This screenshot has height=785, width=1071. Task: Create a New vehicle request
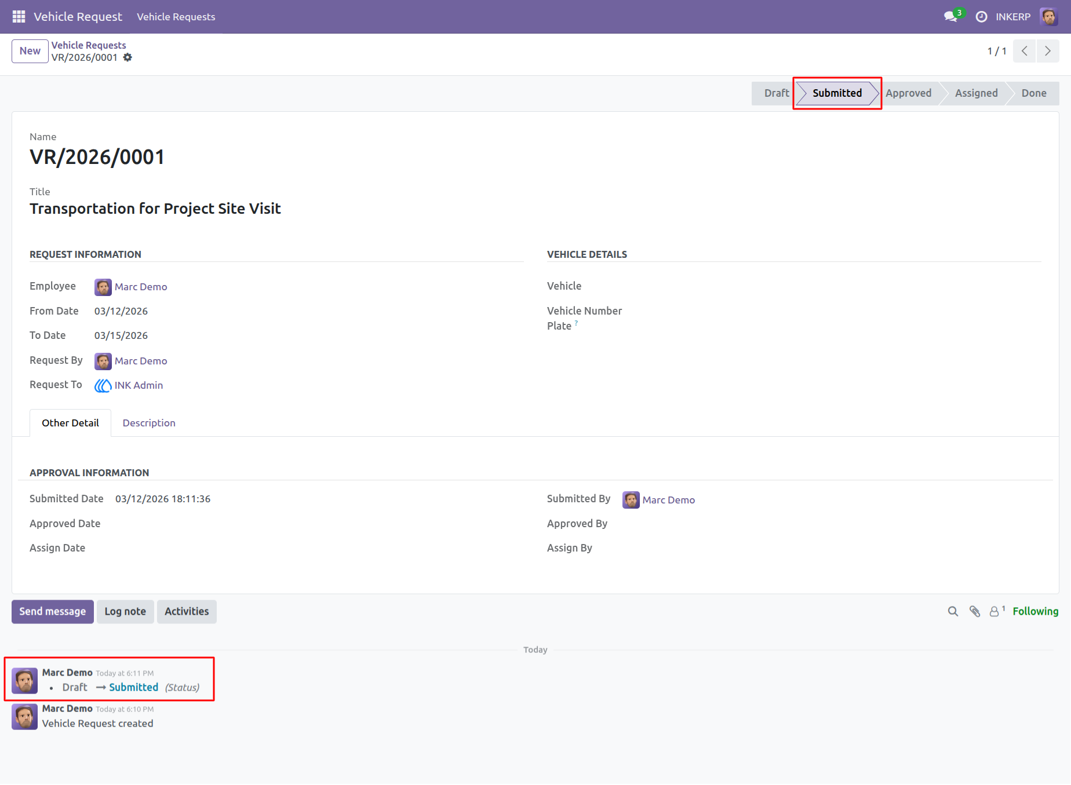30,51
